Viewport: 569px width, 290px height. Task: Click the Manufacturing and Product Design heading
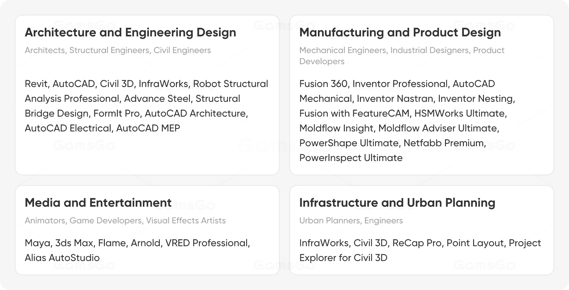tap(400, 33)
